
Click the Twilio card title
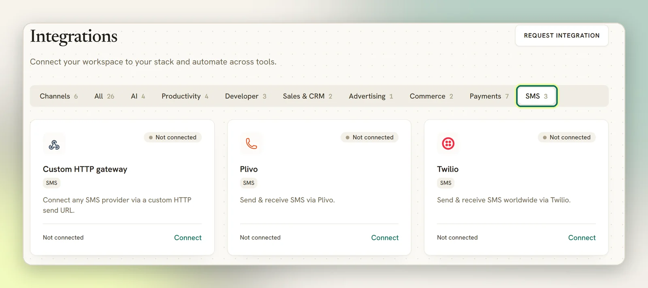[448, 169]
